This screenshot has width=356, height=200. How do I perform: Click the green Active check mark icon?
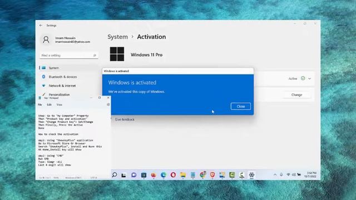(303, 78)
